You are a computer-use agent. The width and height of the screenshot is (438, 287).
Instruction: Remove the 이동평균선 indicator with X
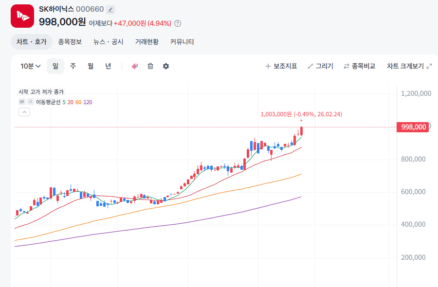tap(31, 102)
